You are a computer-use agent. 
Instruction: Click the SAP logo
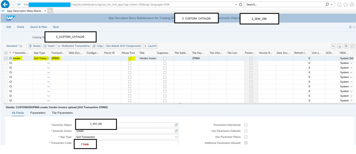pyautogui.click(x=10, y=18)
